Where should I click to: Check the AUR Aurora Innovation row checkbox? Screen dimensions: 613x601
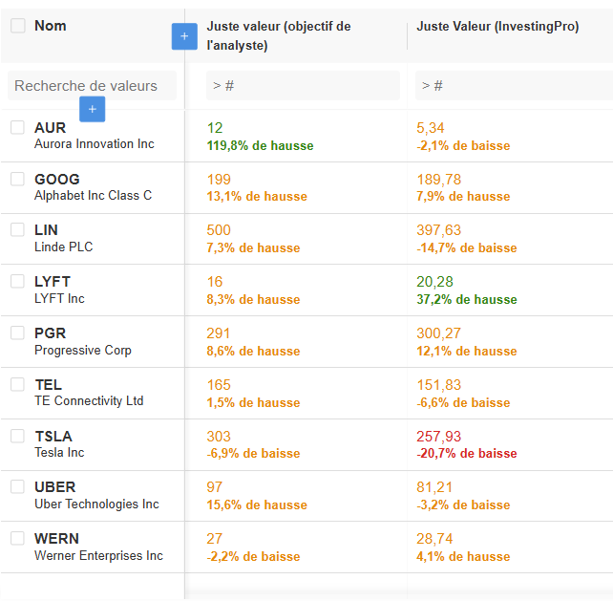(18, 127)
